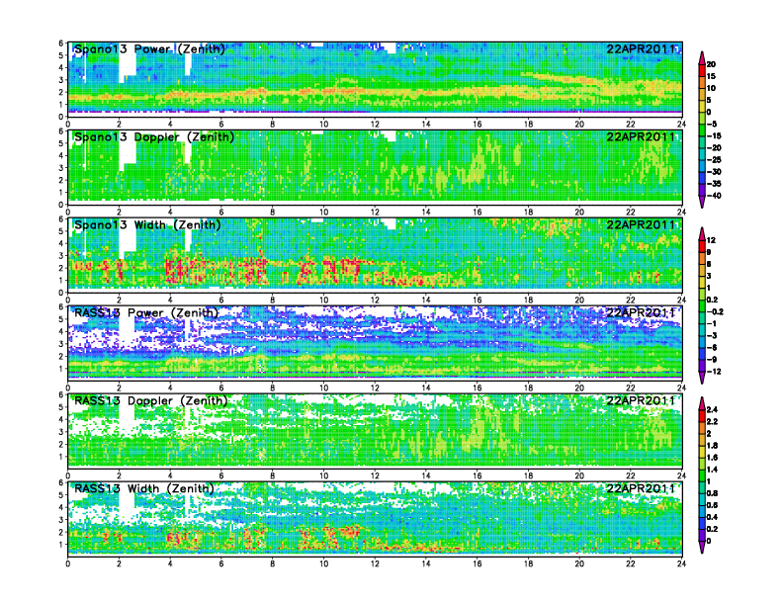Click the 22APR2011 date in RASS13 Power panel
This screenshot has width=783, height=605.
tap(641, 312)
